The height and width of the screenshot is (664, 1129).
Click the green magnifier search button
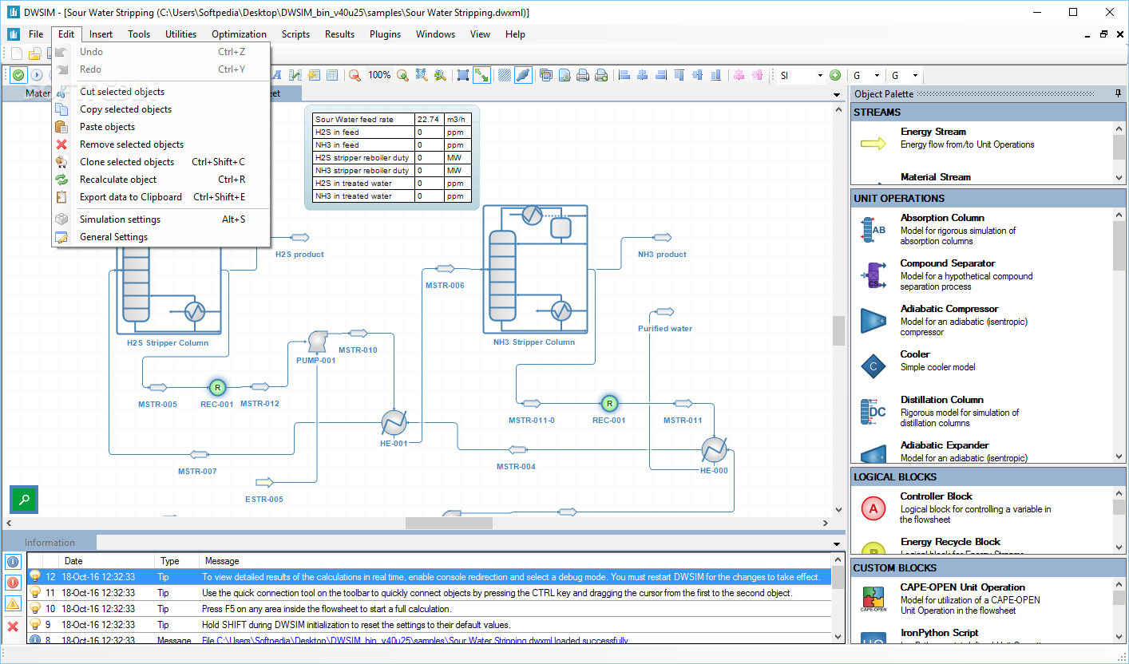click(x=23, y=500)
